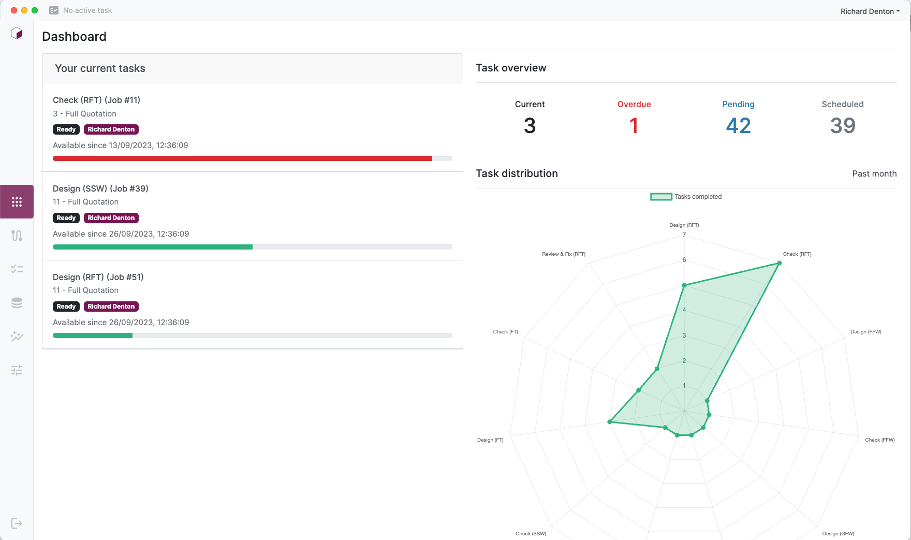Expand the Richard Denton user menu
The image size is (911, 540).
click(x=870, y=11)
